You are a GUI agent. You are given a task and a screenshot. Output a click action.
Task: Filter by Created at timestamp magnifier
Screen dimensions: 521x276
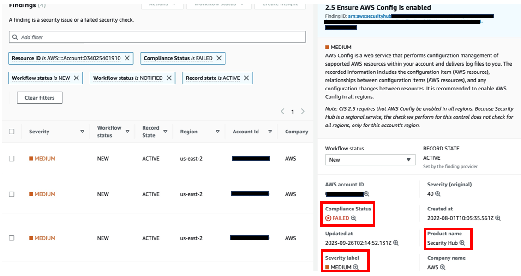498,218
